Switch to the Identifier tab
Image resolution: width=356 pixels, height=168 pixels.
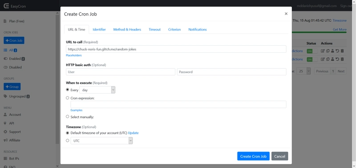point(99,30)
